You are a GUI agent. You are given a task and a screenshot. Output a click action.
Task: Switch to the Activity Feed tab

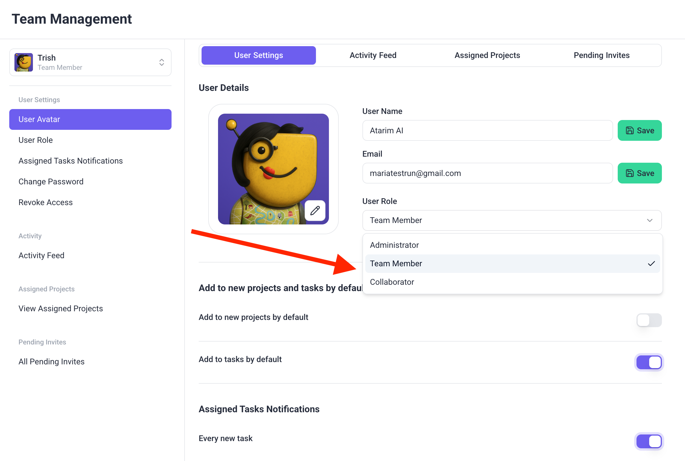point(373,55)
